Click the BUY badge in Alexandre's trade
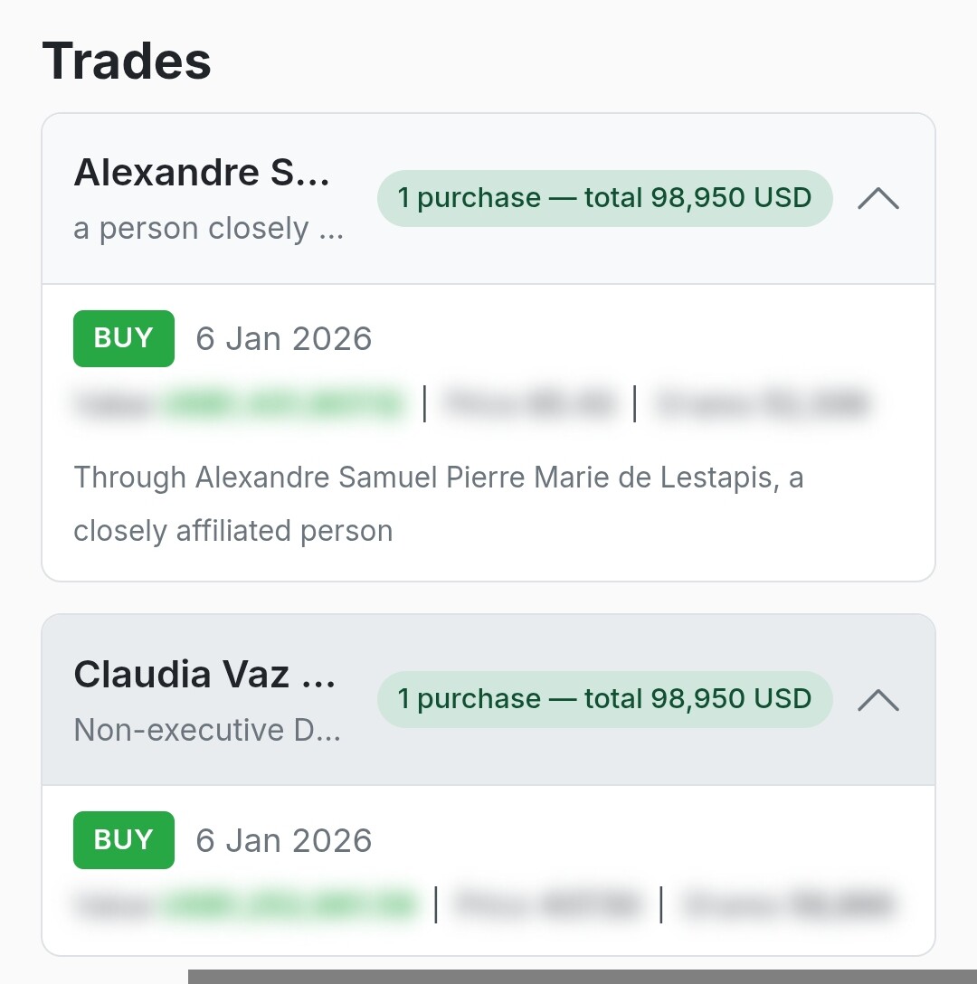Viewport: 977px width, 984px height. coord(123,338)
